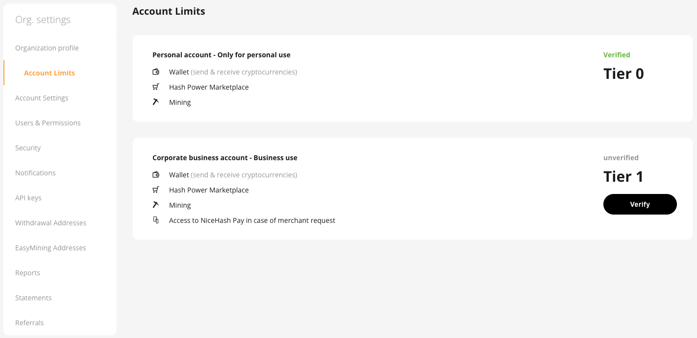Viewport: 697px width, 338px height.
Task: Go to Account Settings
Action: coord(42,98)
